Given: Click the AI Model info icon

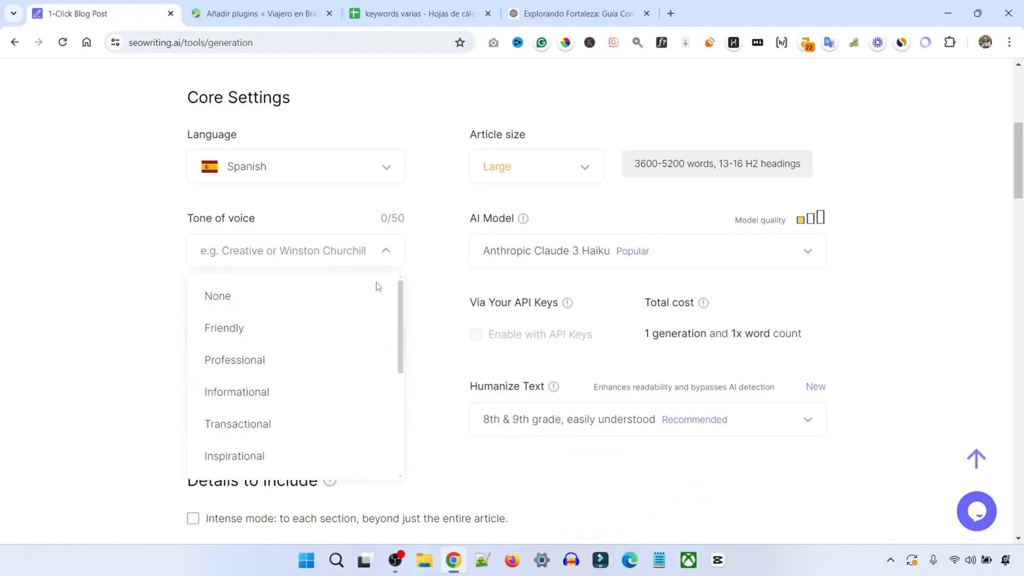Looking at the screenshot, I should click(x=523, y=218).
